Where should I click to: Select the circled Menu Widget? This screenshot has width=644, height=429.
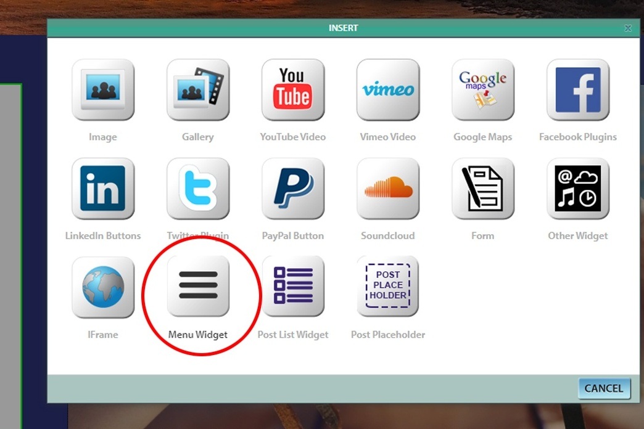pos(197,286)
